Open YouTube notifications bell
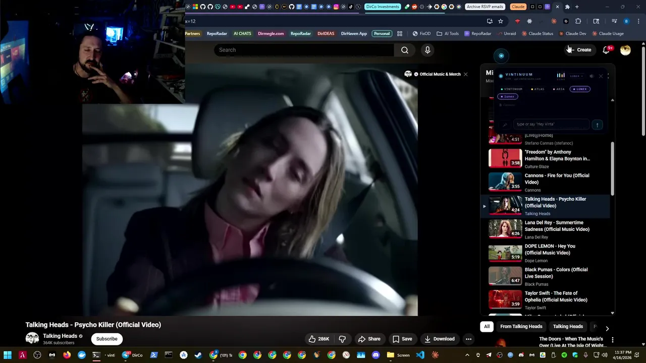The image size is (646, 363). coord(607,50)
